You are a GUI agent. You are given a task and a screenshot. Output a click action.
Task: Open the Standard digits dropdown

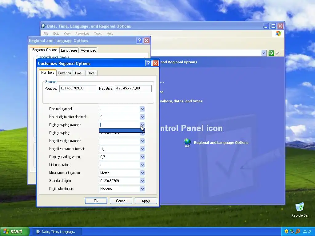(142, 181)
